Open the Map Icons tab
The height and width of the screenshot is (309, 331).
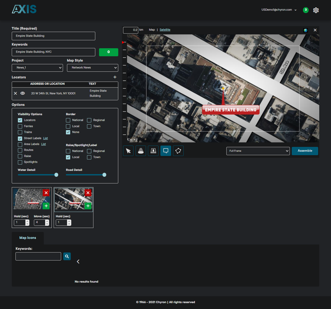[28, 238]
